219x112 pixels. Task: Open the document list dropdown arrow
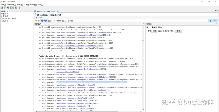pos(216,11)
